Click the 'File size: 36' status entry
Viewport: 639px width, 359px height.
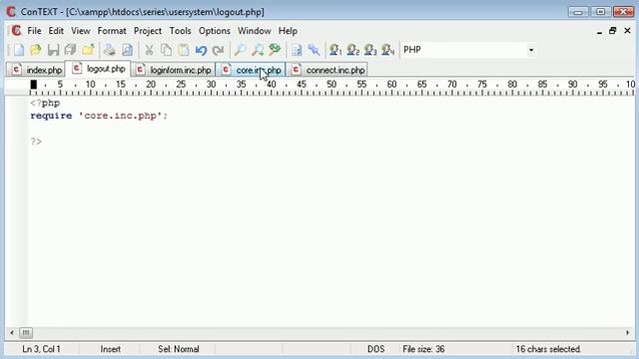[423, 349]
